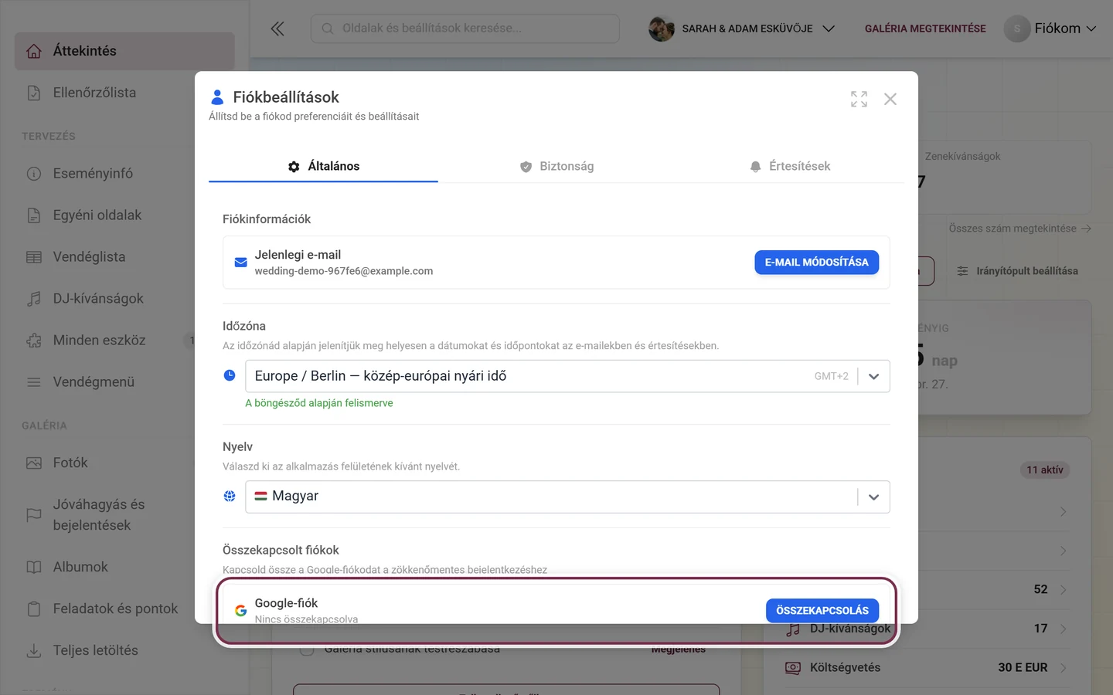Click the Költségvetés money icon
The width and height of the screenshot is (1113, 695).
[x=793, y=668]
